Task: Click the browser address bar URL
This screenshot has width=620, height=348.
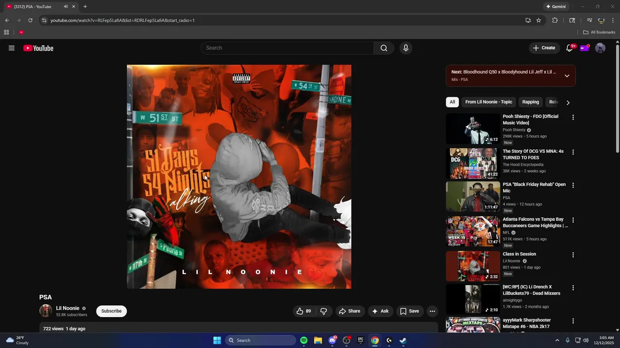Action: pos(123,20)
